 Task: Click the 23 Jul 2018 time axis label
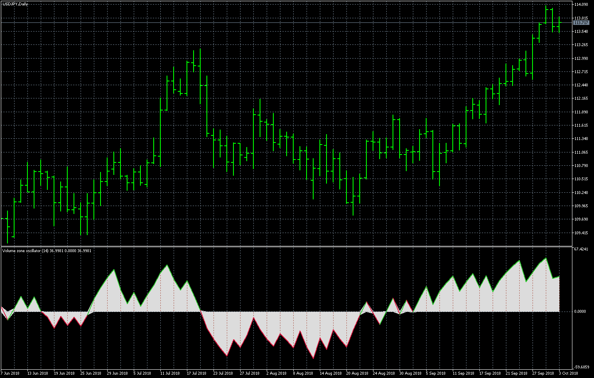click(223, 373)
